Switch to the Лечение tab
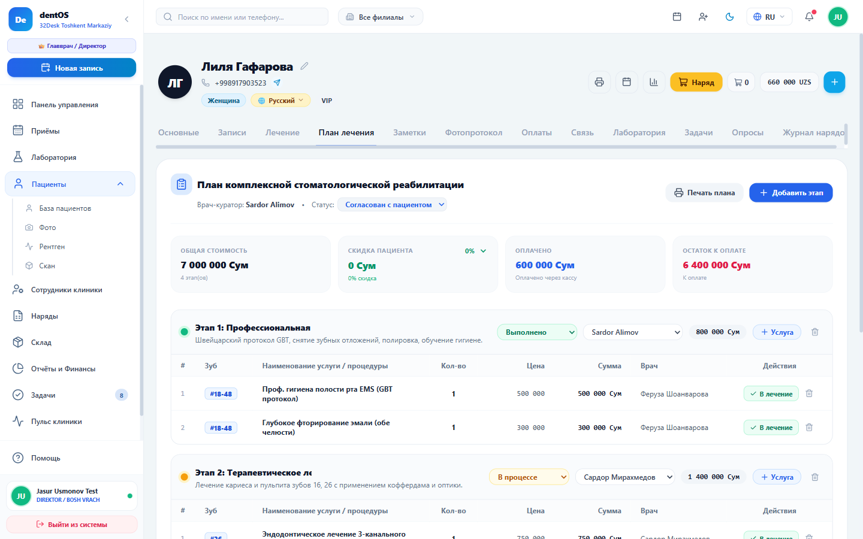 click(282, 132)
